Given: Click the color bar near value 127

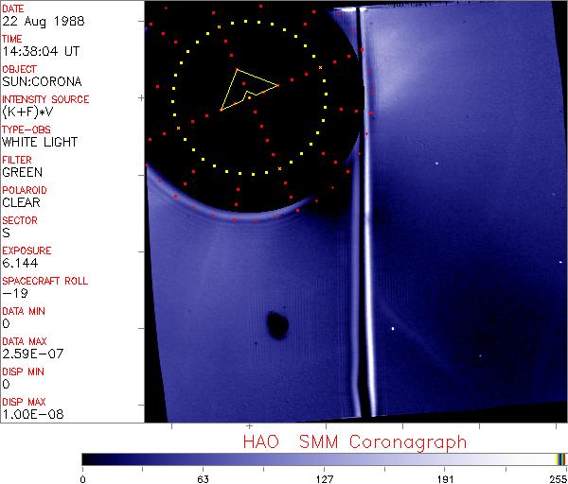Looking at the screenshot, I should coord(324,458).
